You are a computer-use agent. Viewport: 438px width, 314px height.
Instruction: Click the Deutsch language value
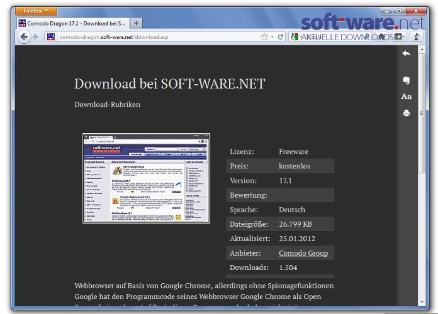click(292, 209)
